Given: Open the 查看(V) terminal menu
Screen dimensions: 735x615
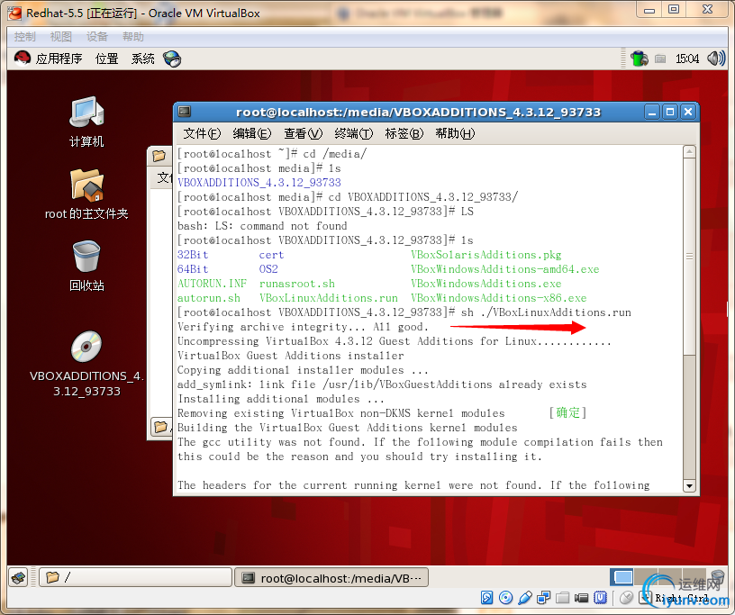Looking at the screenshot, I should [x=303, y=133].
